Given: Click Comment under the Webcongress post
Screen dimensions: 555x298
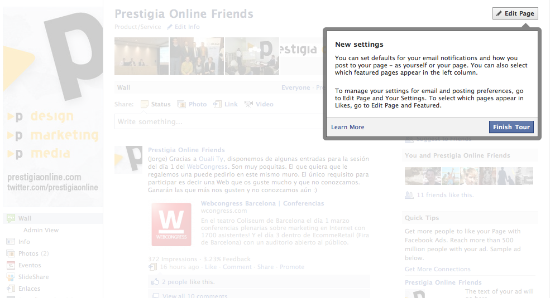Looking at the screenshot, I should [x=237, y=267].
